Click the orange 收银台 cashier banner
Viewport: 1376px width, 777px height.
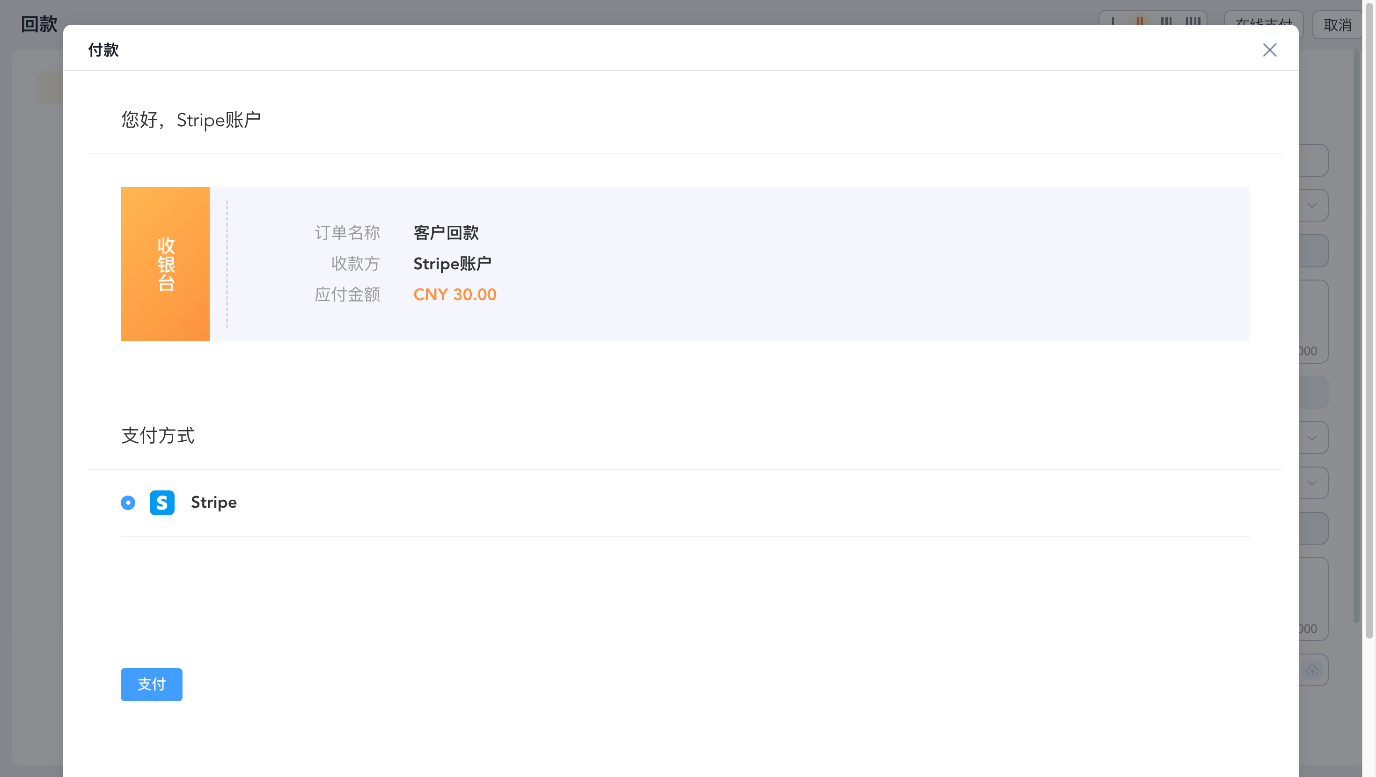click(165, 264)
